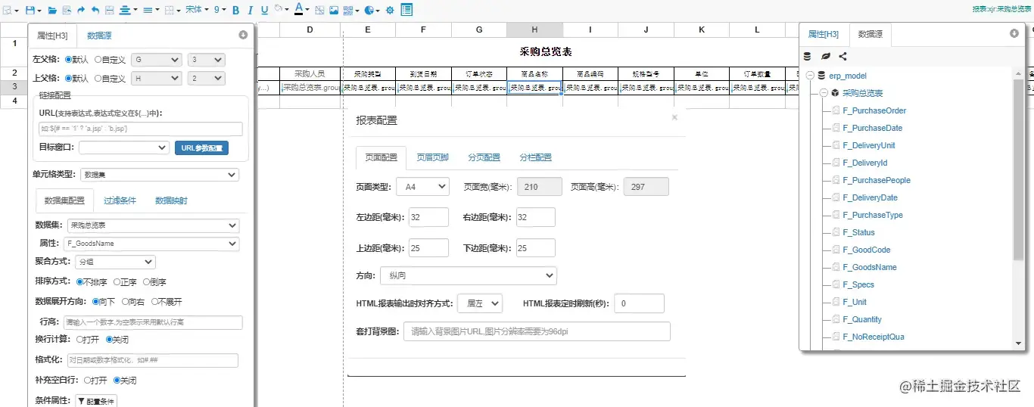1034x407 pixels.
Task: Open 属性[H3] tab in right panel
Action: (x=824, y=34)
